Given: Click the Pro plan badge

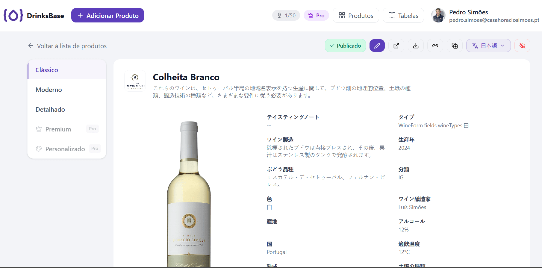Looking at the screenshot, I should (316, 15).
